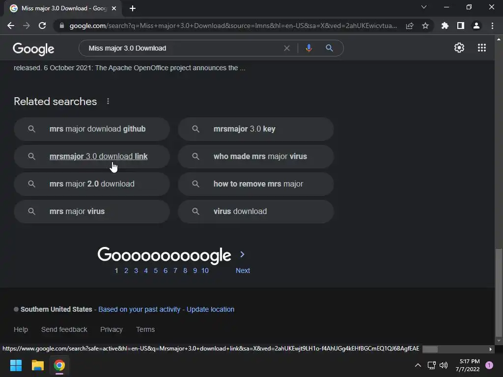Search 'how to remove mrs major'

255,184
